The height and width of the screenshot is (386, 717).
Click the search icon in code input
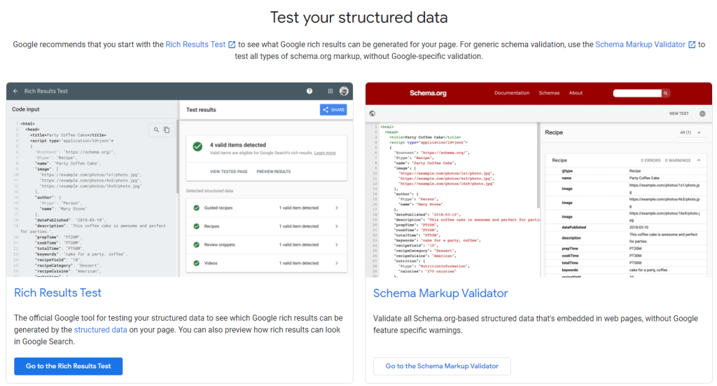[156, 130]
